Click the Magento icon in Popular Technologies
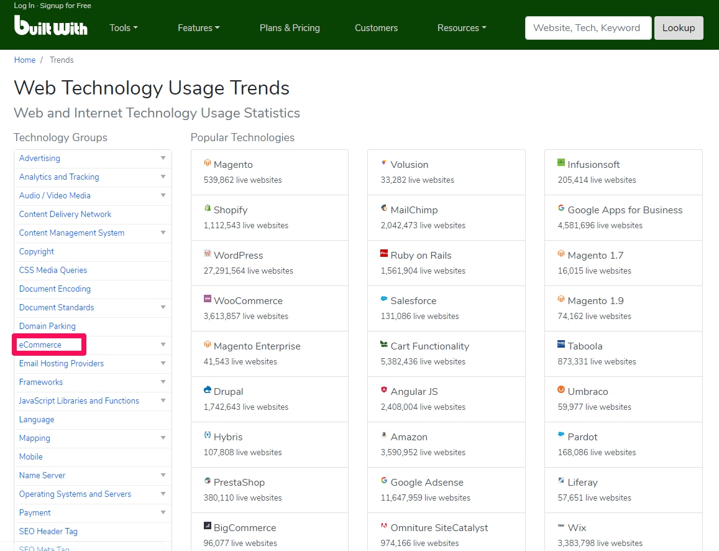The image size is (719, 551). tap(208, 164)
